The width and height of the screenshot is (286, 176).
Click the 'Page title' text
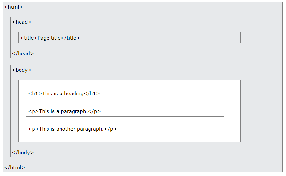[x=49, y=38]
